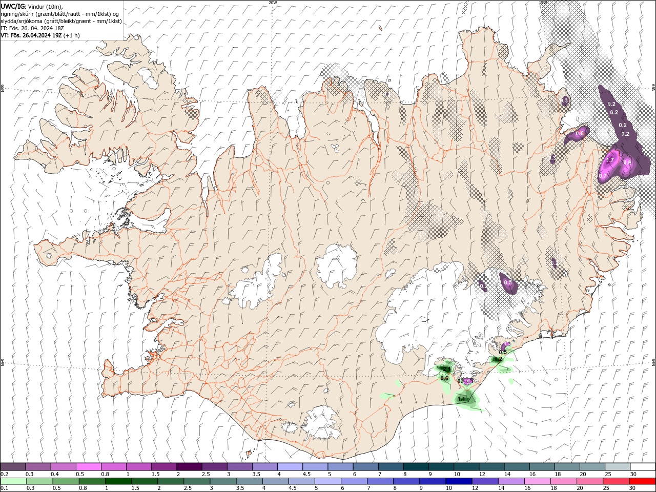Viewport: 656px width, 492px height.
Task: Select upper color bar swatch between 4 and 4.5
Action: [x=290, y=467]
